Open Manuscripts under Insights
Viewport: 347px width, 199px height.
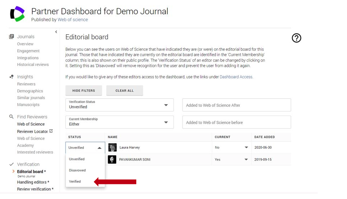pyautogui.click(x=28, y=105)
